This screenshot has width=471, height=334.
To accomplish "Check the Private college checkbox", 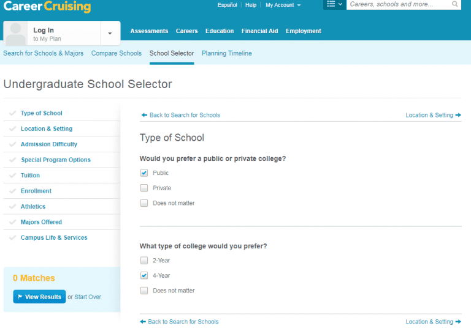I will tap(144, 188).
